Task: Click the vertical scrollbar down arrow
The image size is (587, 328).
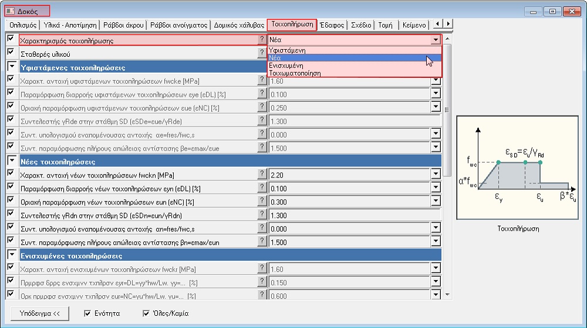Action: click(x=448, y=295)
